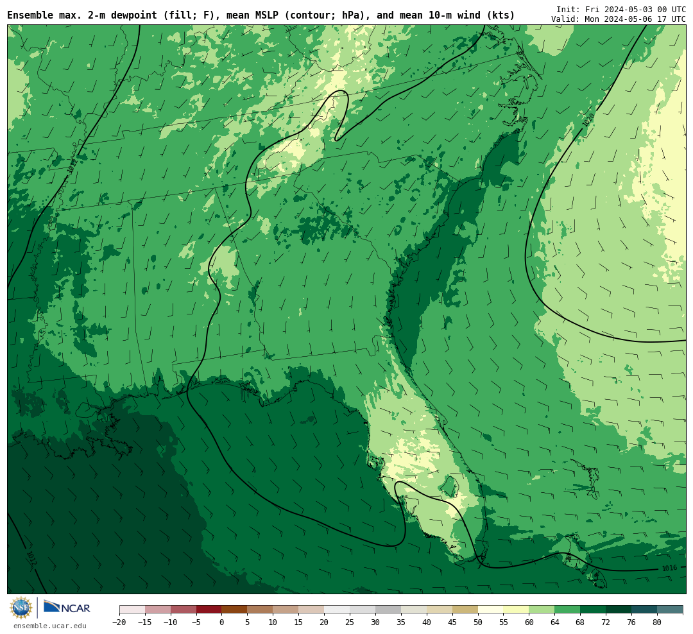Click the NSF logo
The height and width of the screenshot is (634, 693).
21,608
